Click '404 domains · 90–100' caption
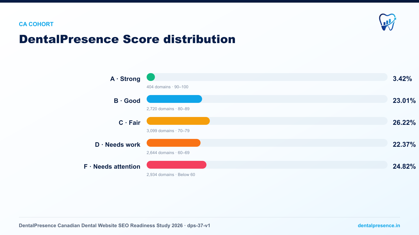This screenshot has height=235, width=419. pos(167,87)
